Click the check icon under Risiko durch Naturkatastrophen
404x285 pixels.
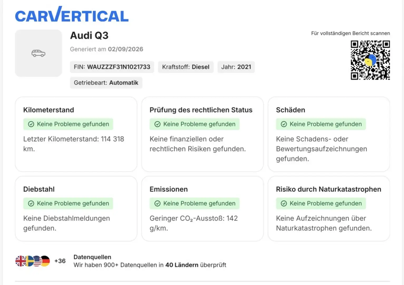pyautogui.click(x=284, y=203)
